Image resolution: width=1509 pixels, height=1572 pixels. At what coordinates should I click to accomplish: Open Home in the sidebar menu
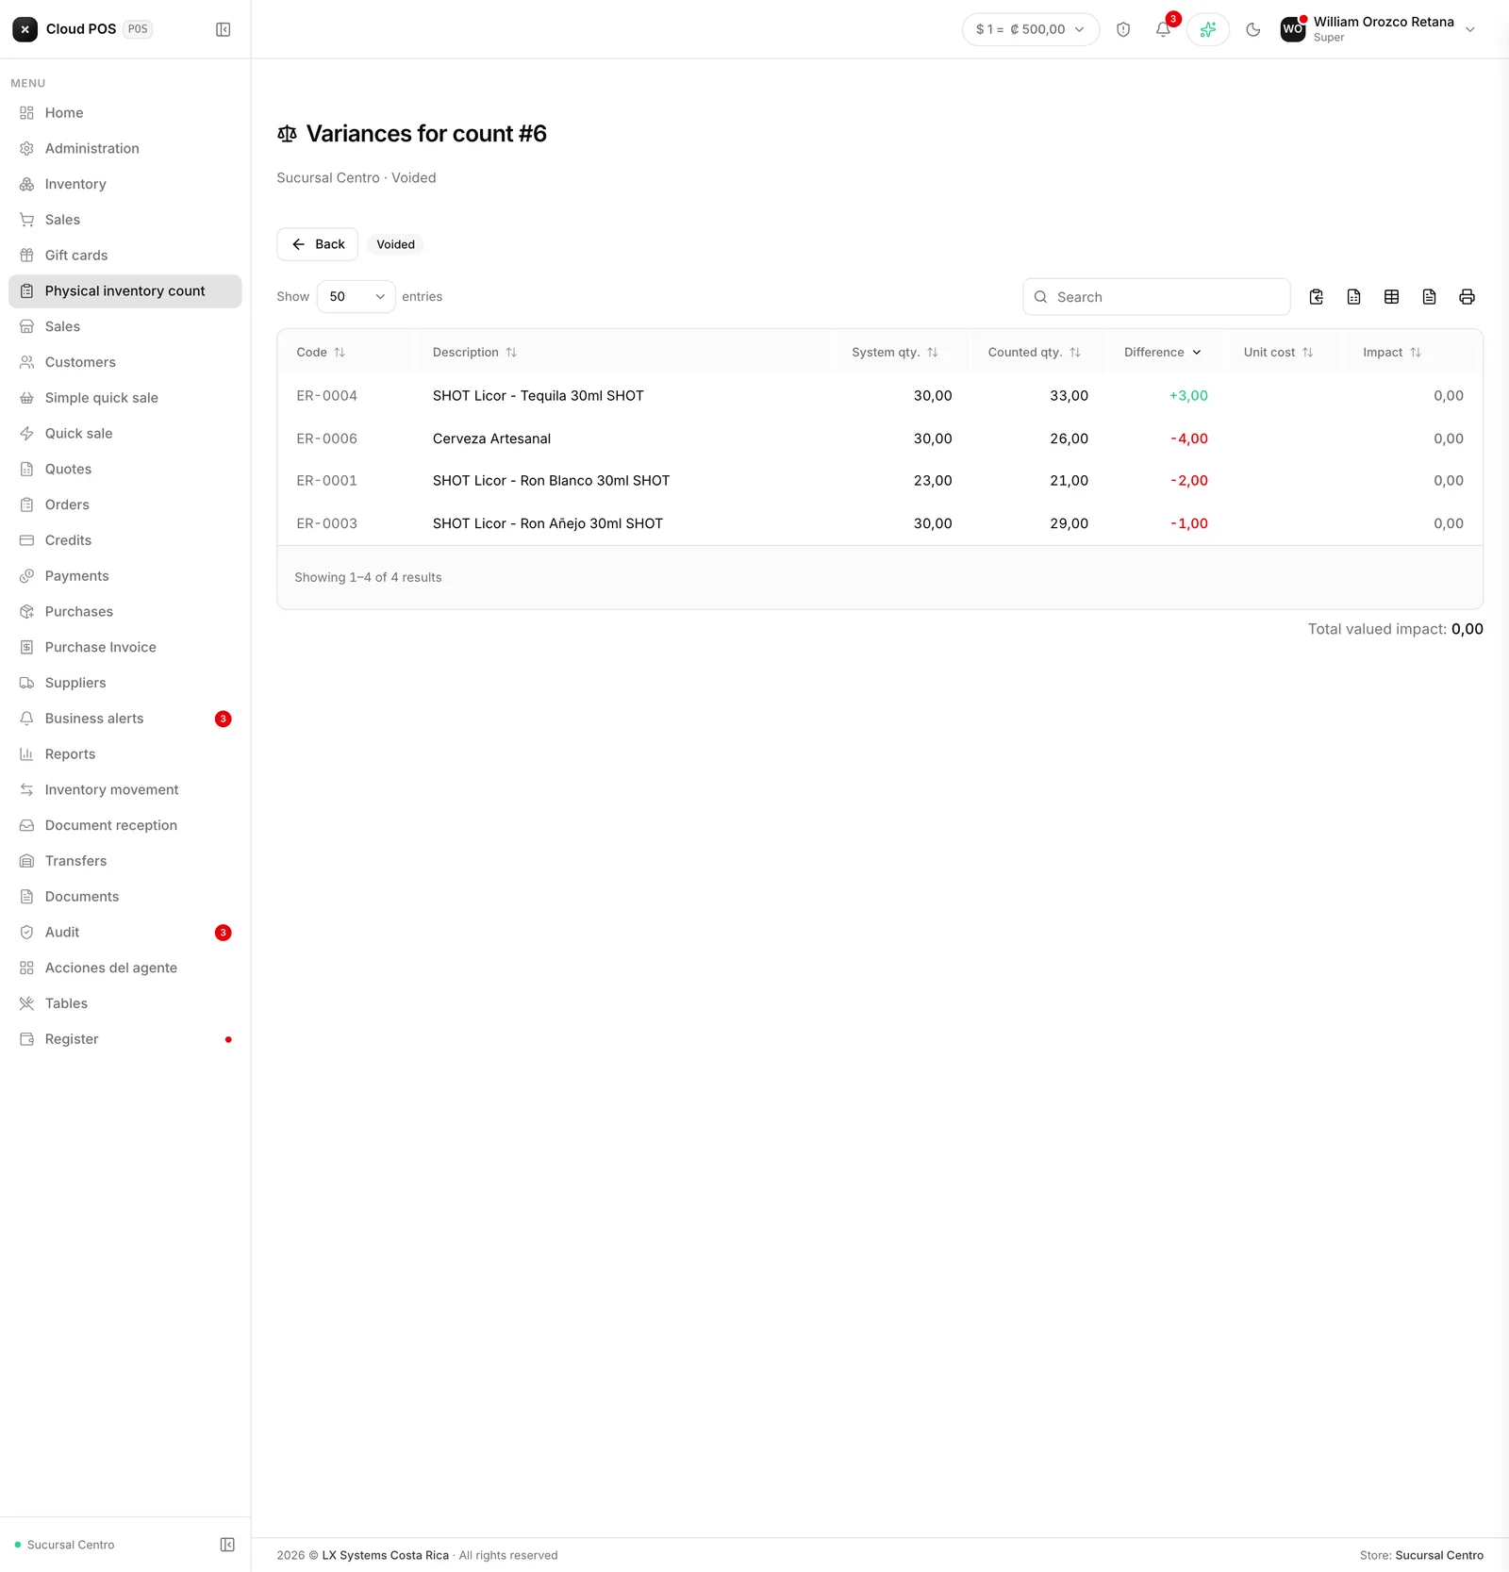[124, 113]
